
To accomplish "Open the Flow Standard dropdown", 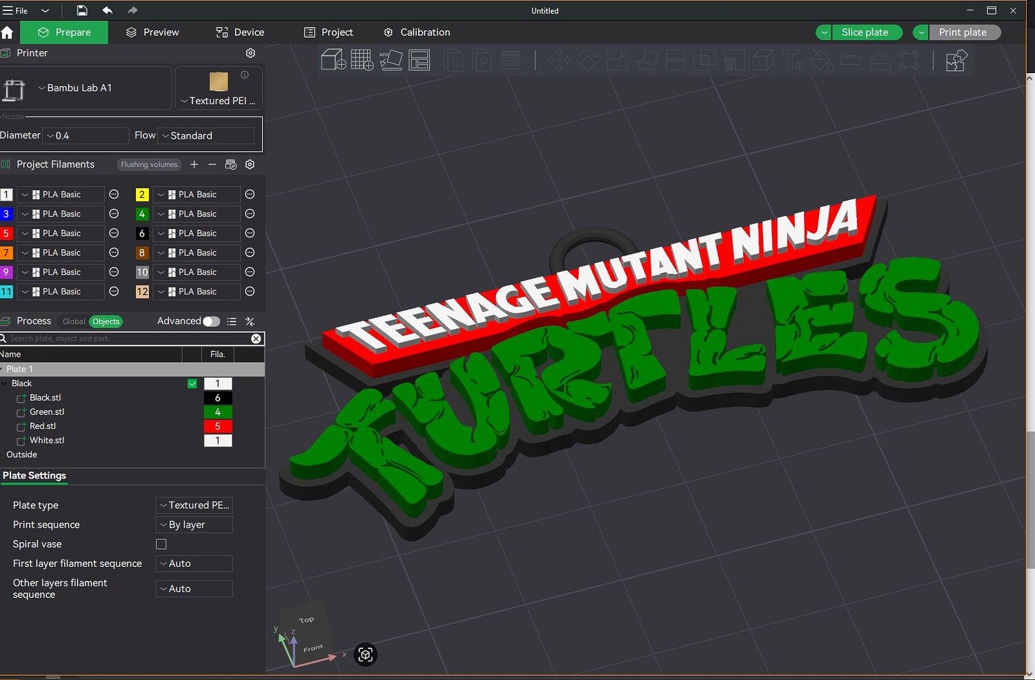I will pos(206,136).
